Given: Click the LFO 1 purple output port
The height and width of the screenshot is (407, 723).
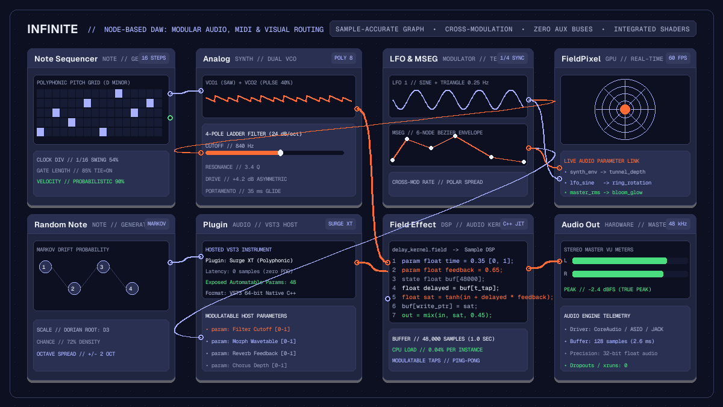Looking at the screenshot, I should coord(528,100).
